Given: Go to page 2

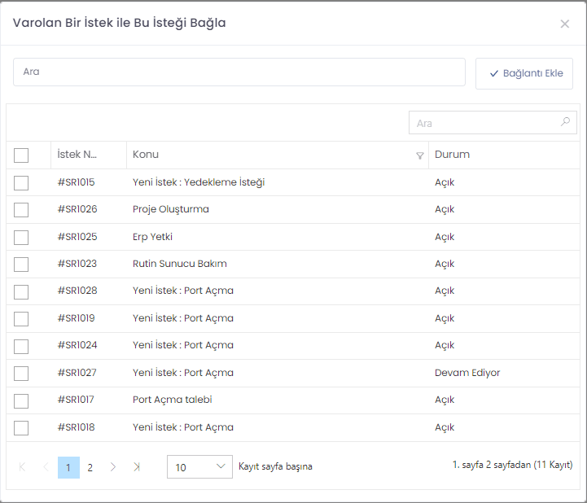Looking at the screenshot, I should point(90,467).
